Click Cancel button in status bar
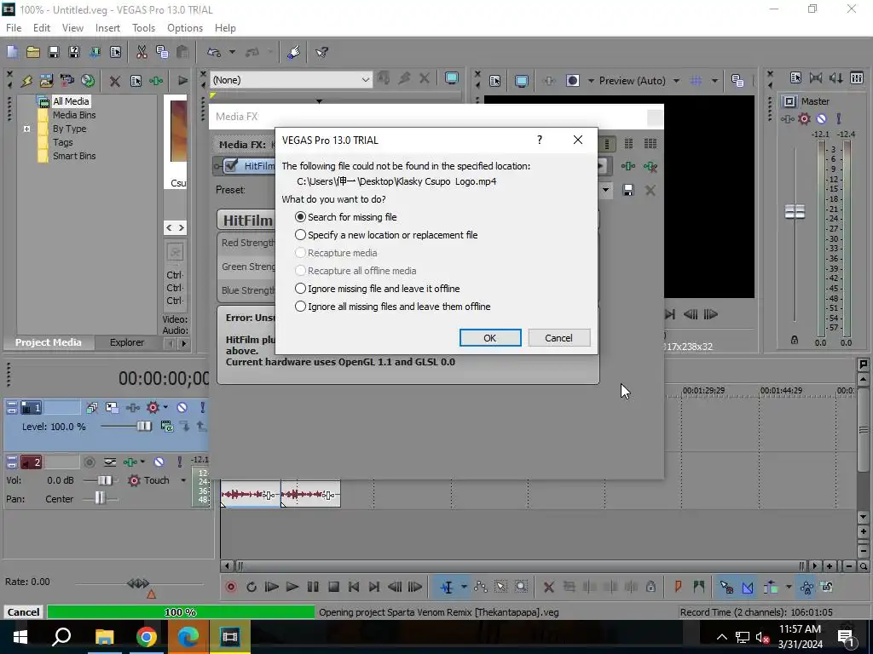The height and width of the screenshot is (654, 873). click(x=23, y=611)
